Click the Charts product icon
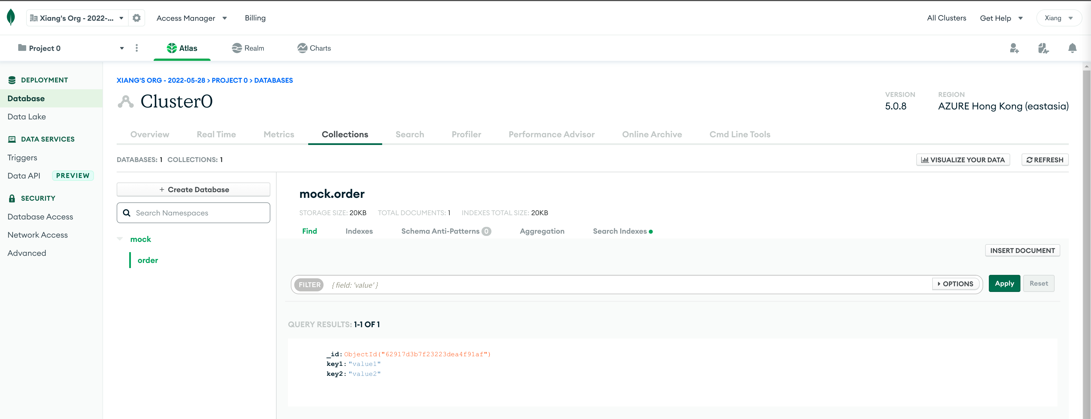The height and width of the screenshot is (419, 1091). click(302, 48)
